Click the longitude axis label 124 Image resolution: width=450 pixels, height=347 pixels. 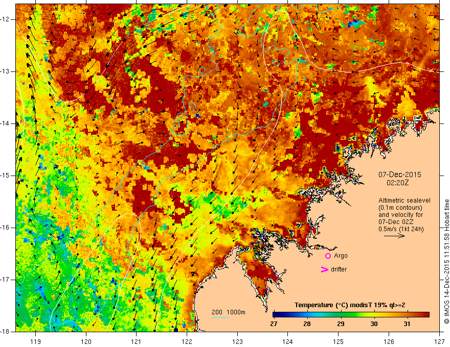point(288,341)
